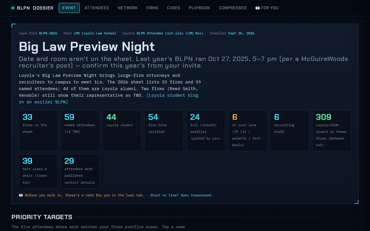Image resolution: width=370 pixels, height=231 pixels.
Task: Click the 6 recruiting staff card
Action: [x=290, y=131]
